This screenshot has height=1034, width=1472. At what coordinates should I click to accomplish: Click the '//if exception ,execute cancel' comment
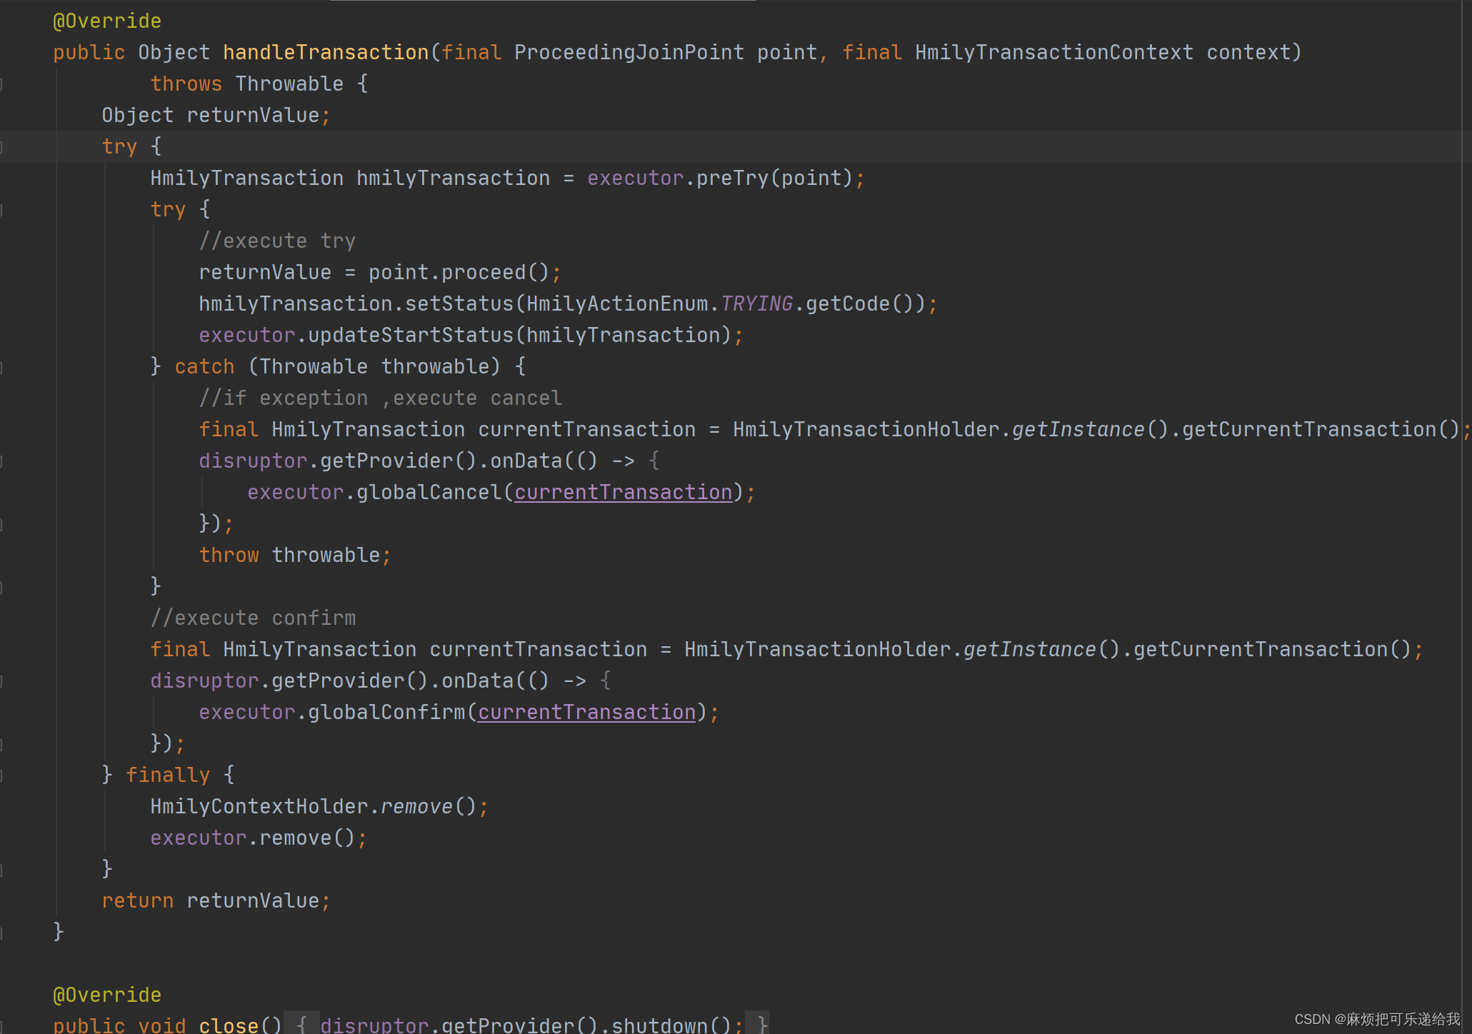[380, 398]
